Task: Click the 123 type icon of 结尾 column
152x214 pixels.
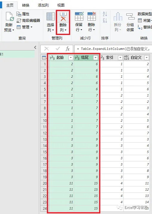Action: coord(77,58)
